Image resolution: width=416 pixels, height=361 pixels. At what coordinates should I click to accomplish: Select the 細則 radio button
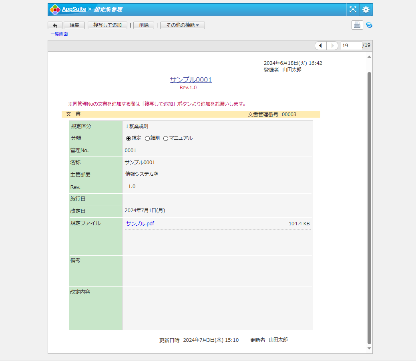[x=147, y=138]
